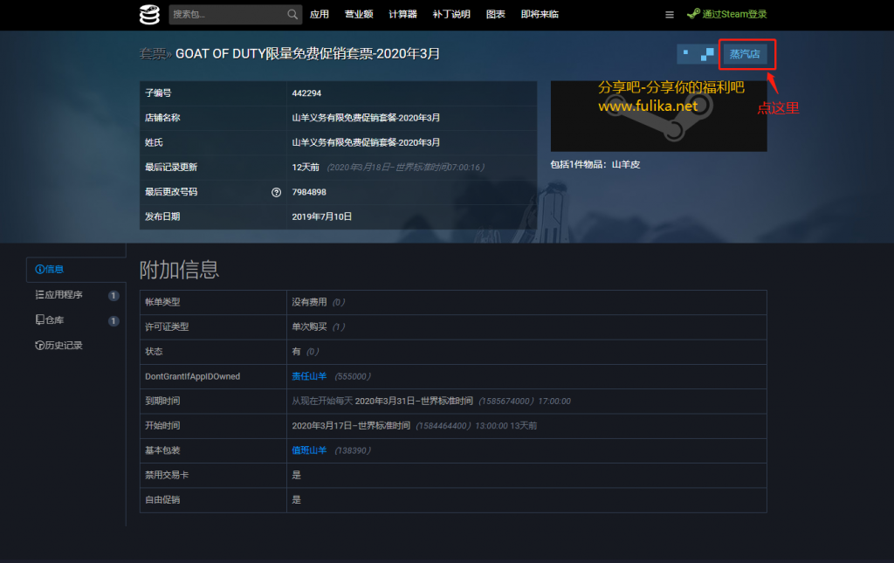Click the Steam logo beside 通过Steam登录

(x=693, y=14)
